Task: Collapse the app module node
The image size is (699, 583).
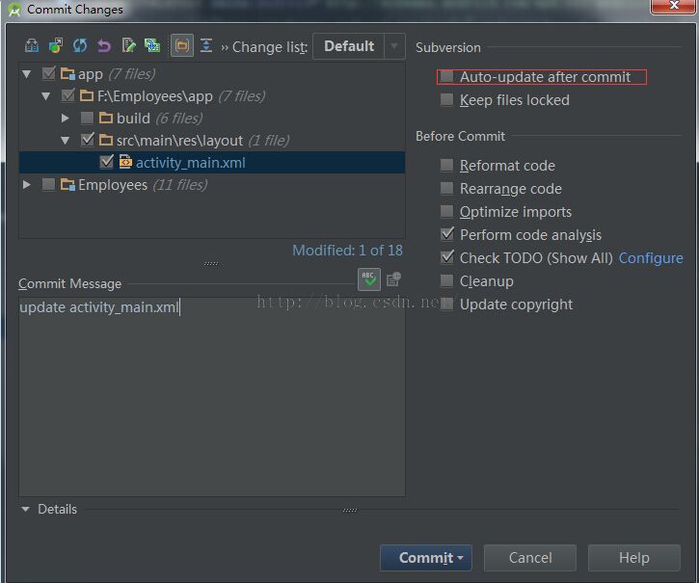Action: click(x=26, y=74)
